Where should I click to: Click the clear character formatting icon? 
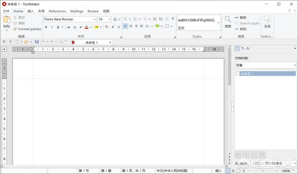[107, 27]
